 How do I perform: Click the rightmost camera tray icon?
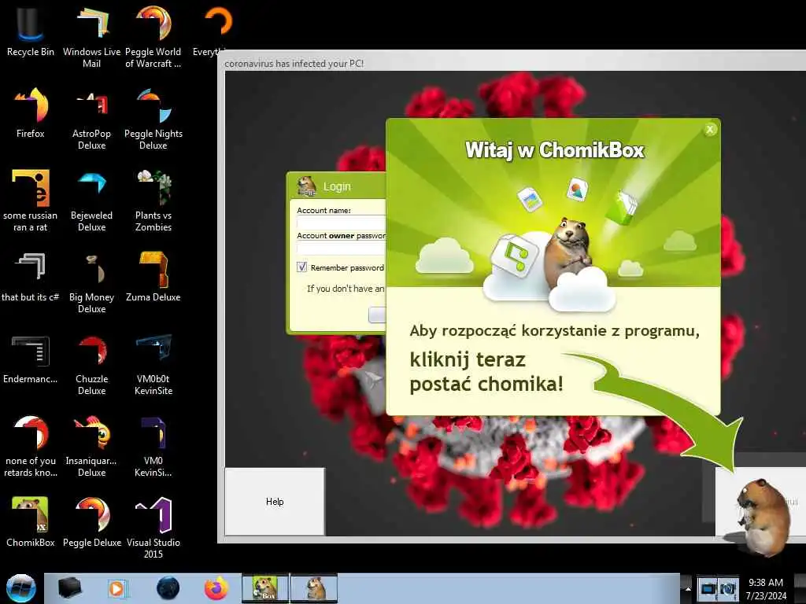click(x=728, y=588)
